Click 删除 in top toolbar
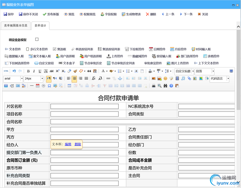This screenshot has width=241, height=188. tap(151, 14)
